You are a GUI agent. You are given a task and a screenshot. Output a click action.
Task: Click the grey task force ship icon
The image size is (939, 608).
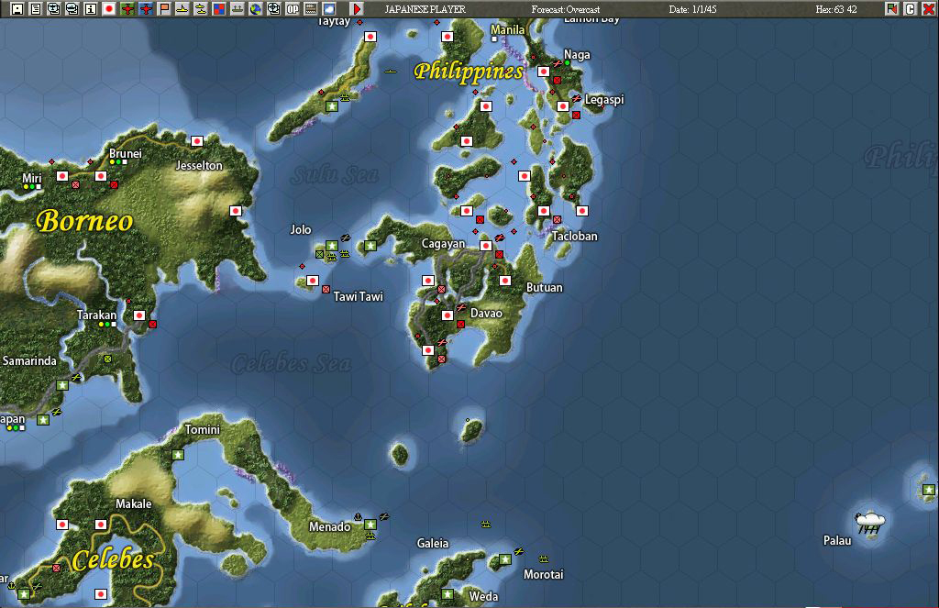(238, 9)
